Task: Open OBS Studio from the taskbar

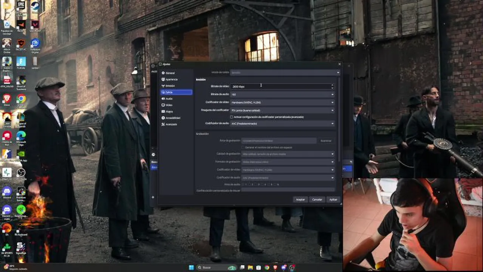Action: pyautogui.click(x=292, y=267)
